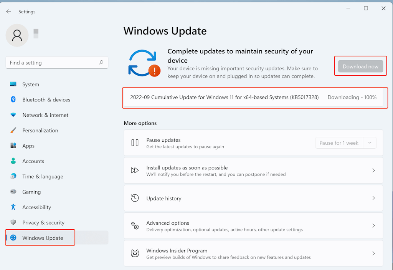Click the Downloading - 100% status

click(352, 97)
